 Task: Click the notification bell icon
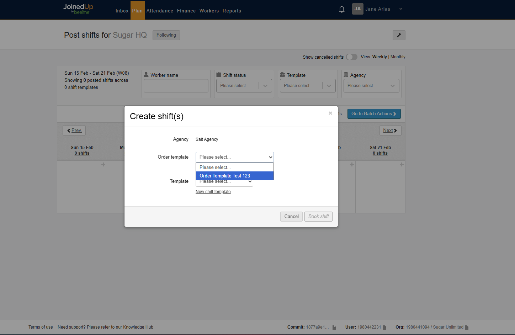coord(341,9)
